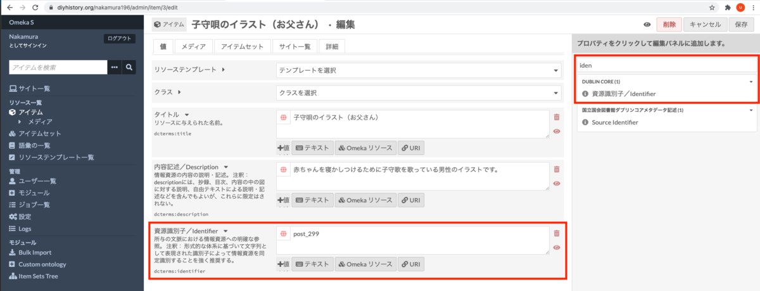
Task: Open リソーステンプレート一覧 in sidebar
Action: [51, 157]
